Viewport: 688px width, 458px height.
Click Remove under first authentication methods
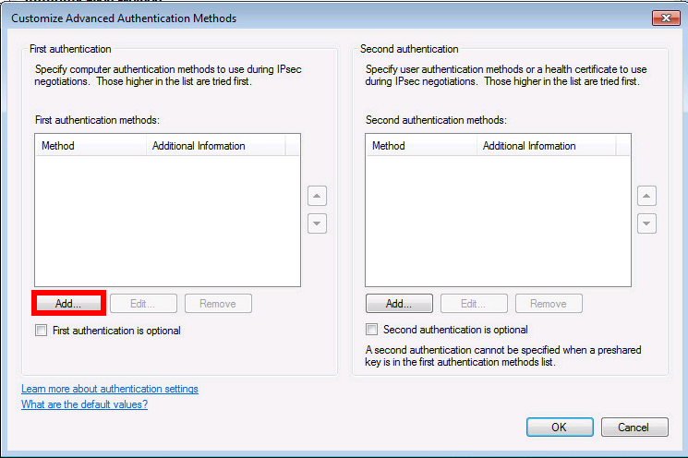(x=218, y=304)
